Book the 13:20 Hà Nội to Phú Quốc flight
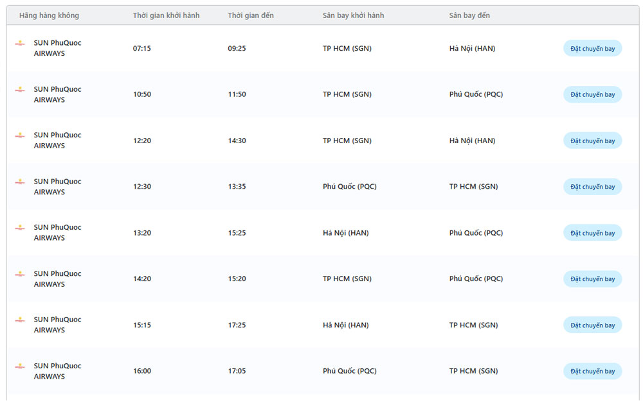The image size is (643, 412). coord(592,233)
